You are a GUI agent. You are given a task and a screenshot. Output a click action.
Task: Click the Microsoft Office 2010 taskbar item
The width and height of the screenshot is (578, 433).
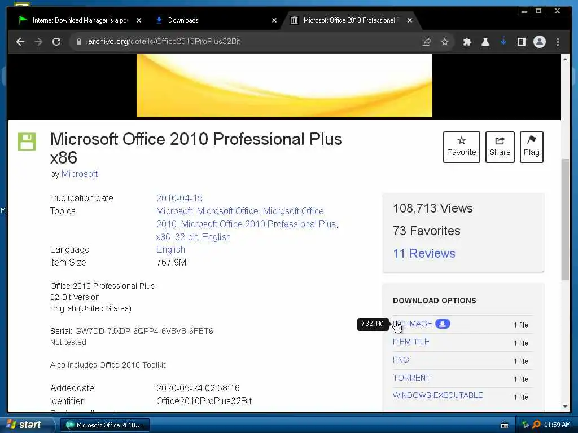tap(104, 425)
